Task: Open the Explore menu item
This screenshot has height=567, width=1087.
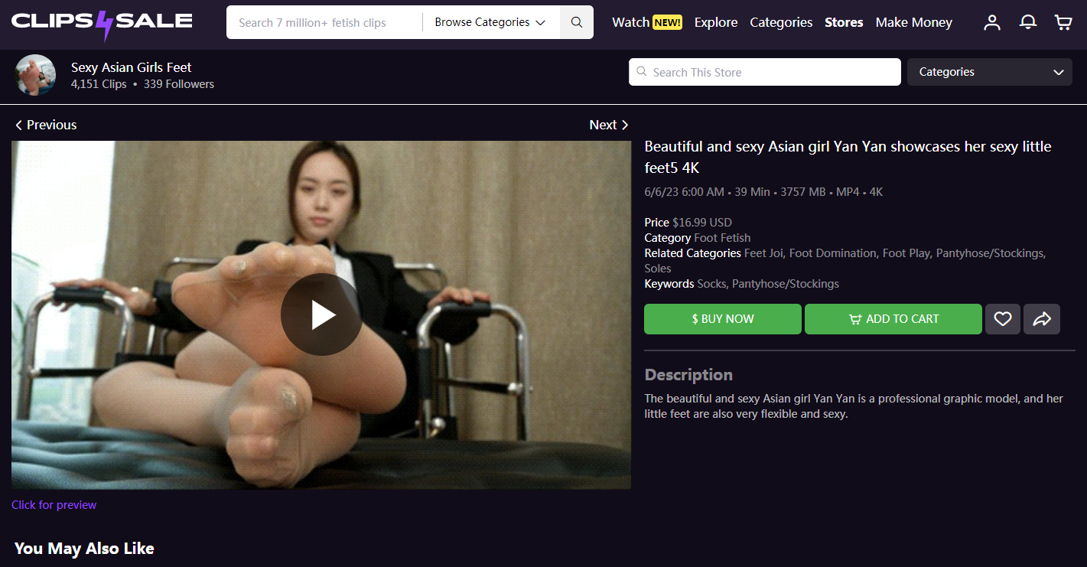Action: (x=716, y=22)
